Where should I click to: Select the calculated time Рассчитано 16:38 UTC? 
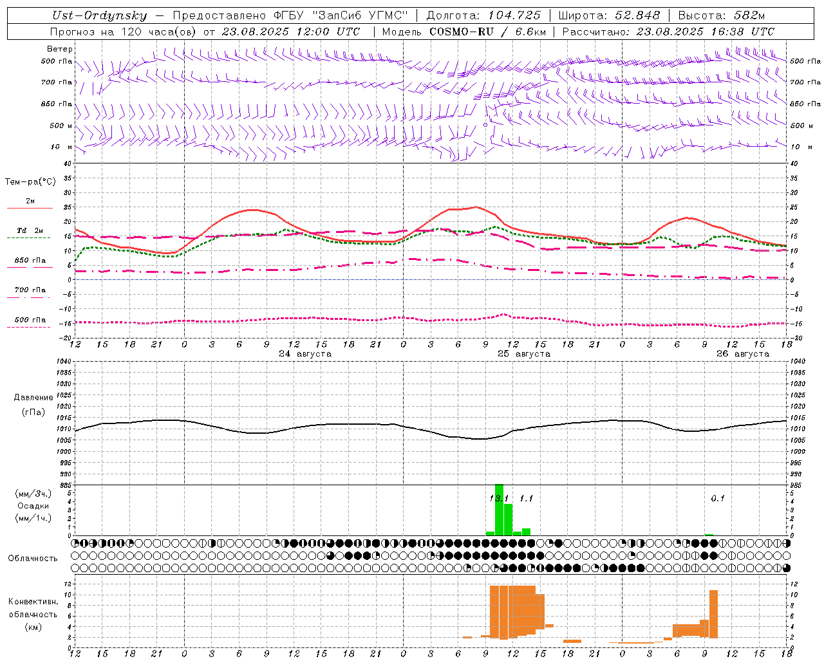668,32
